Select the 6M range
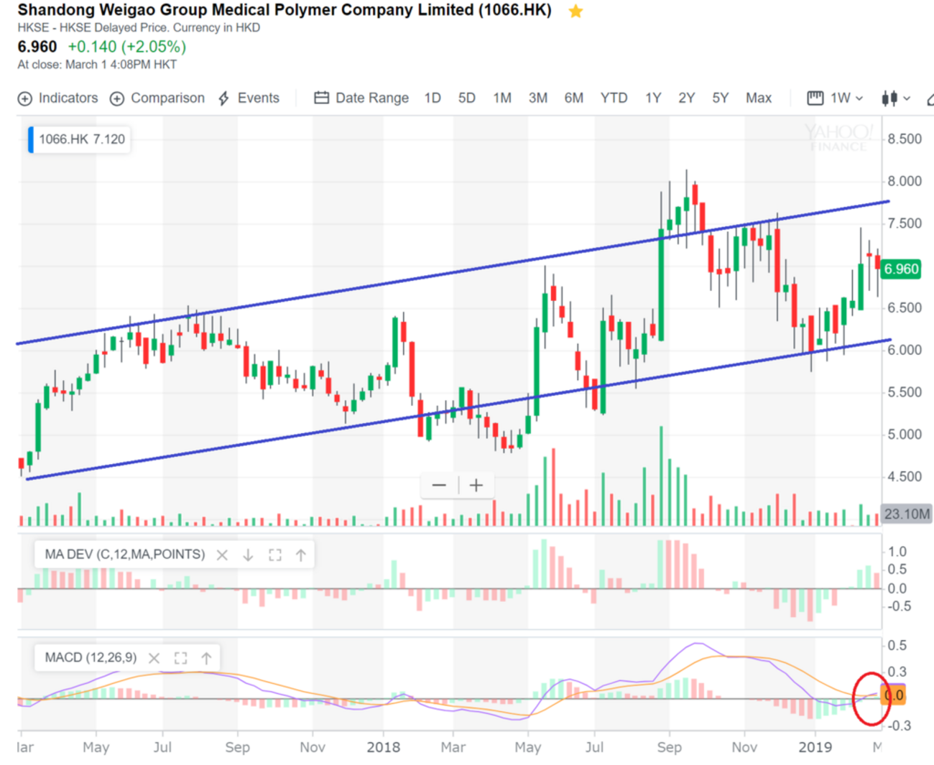Screen dimensions: 934x765 point(574,98)
